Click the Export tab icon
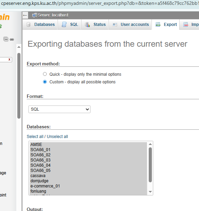 click(158, 25)
